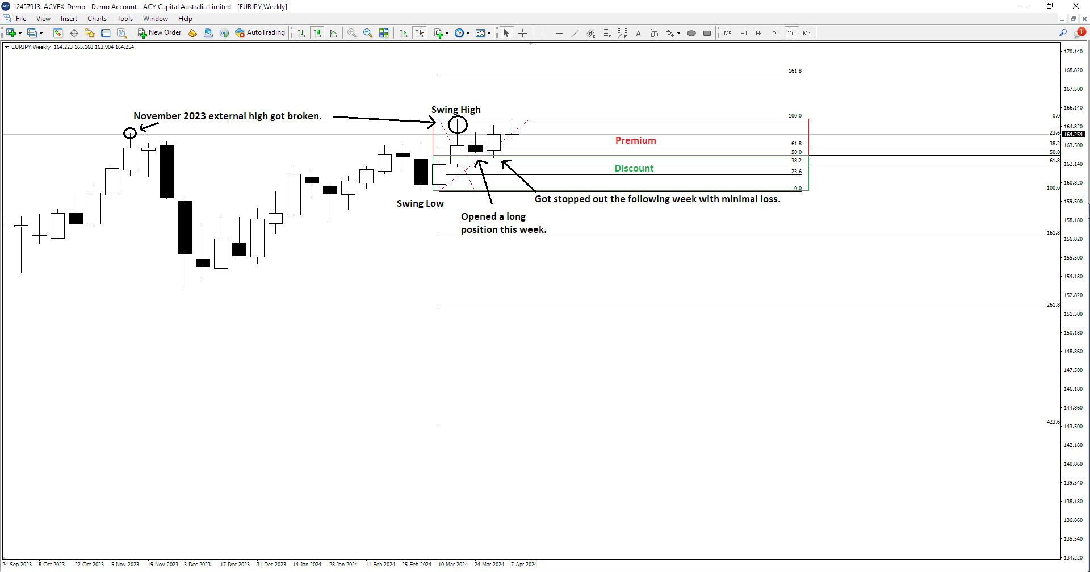1090x572 pixels.
Task: Open the search magnifier in toolbar
Action: click(1063, 33)
